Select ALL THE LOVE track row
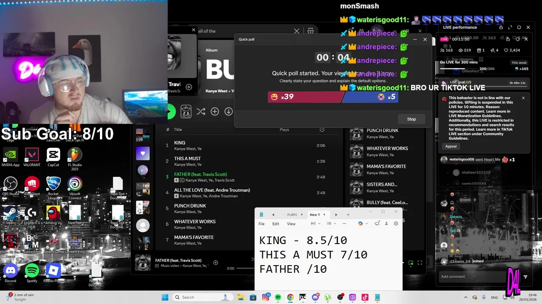The height and width of the screenshot is (304, 542). point(247,193)
